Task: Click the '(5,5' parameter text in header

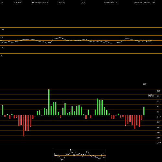Action: tap(83, 3)
